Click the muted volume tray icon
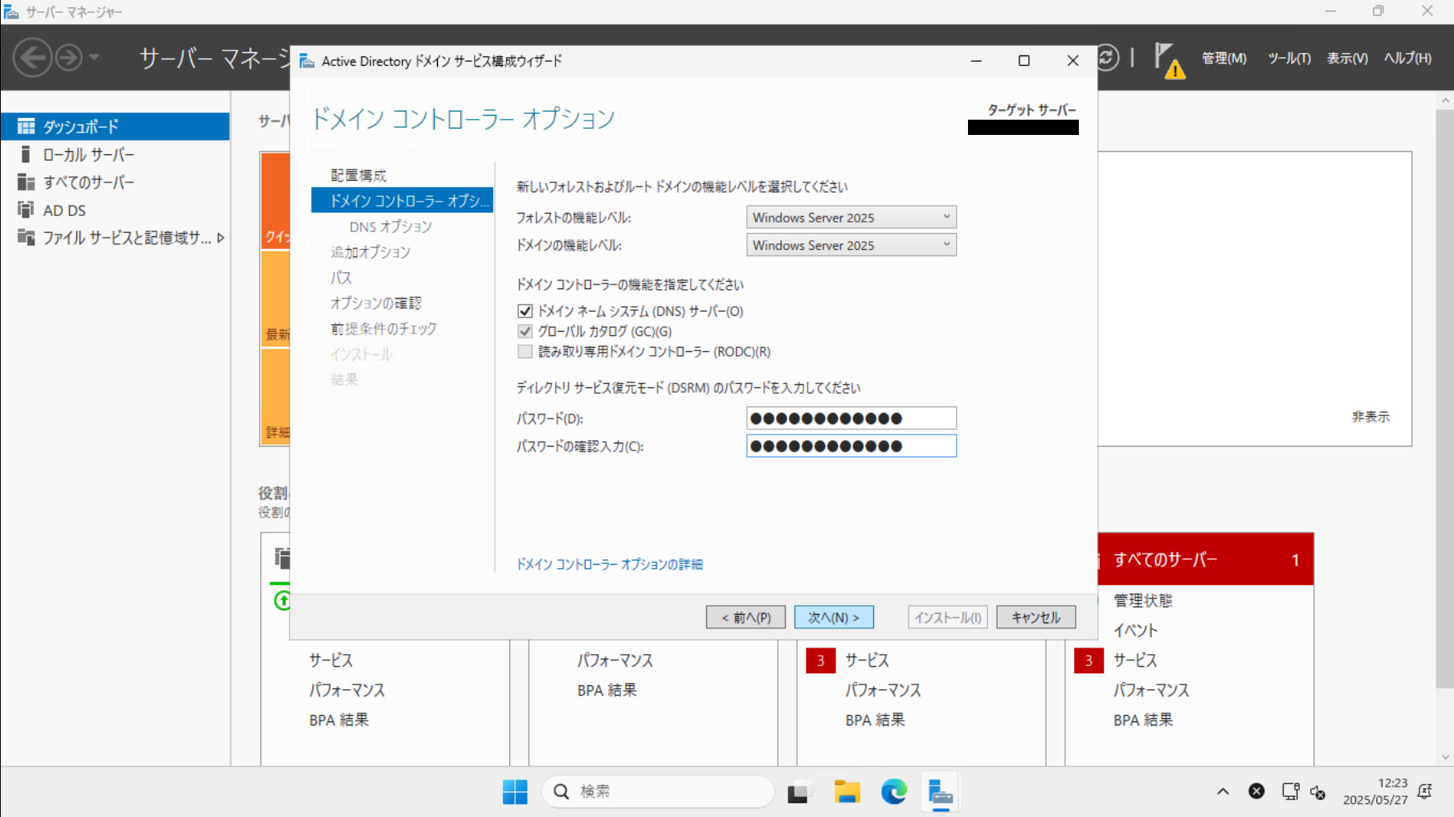1454x817 pixels. coord(1318,792)
